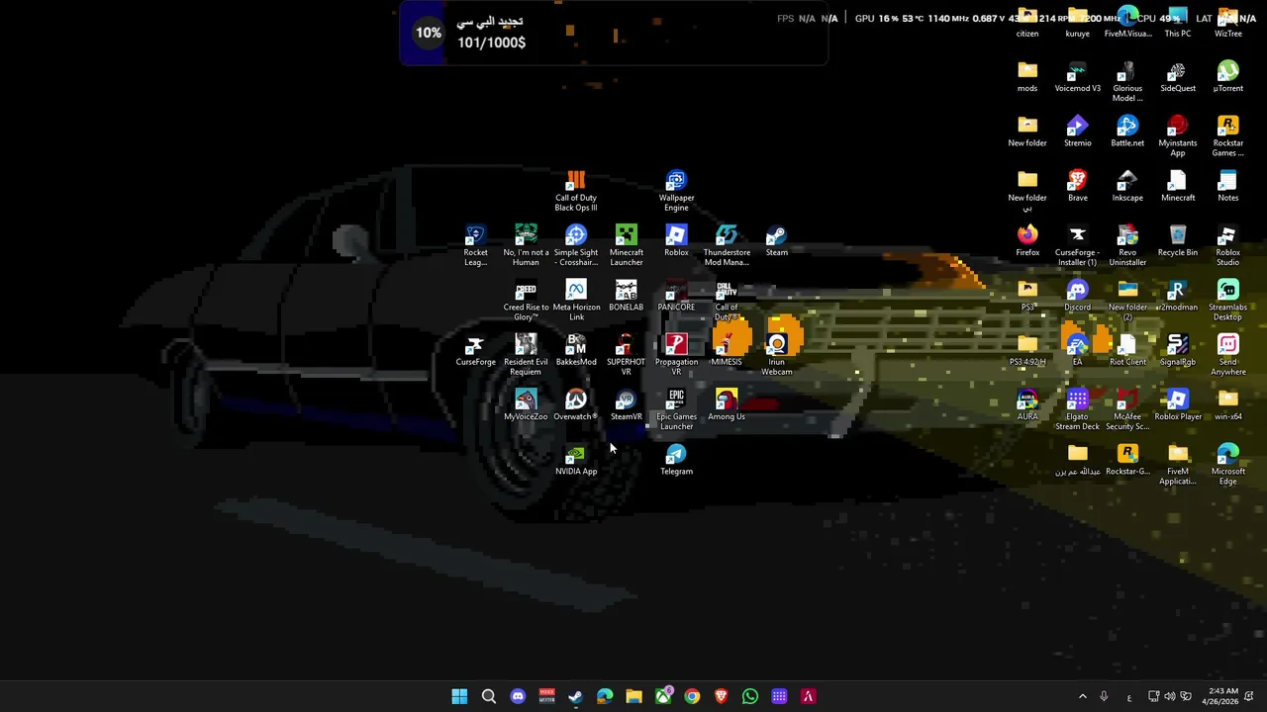This screenshot has height=712, width=1267.
Task: Open the Resident Evil Requiem shortcut
Action: click(x=526, y=354)
